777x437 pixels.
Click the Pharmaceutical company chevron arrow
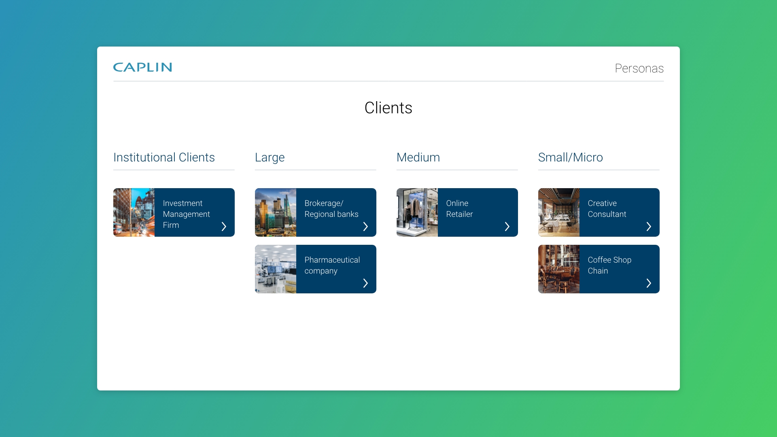pyautogui.click(x=365, y=283)
